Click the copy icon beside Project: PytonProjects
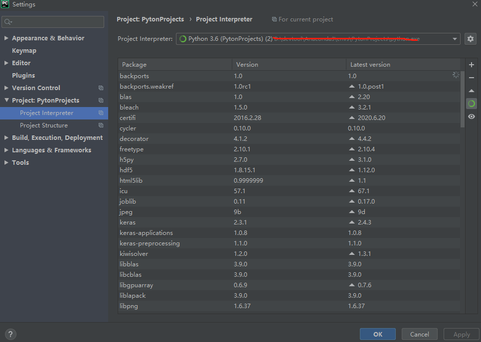The width and height of the screenshot is (481, 342). [101, 101]
